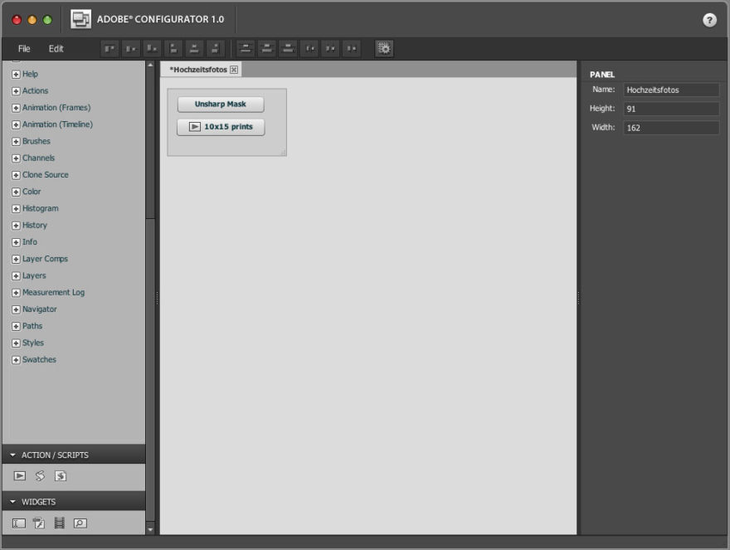This screenshot has height=550, width=730.
Task: Click distribute icon just left of gear icon
Action: point(352,48)
